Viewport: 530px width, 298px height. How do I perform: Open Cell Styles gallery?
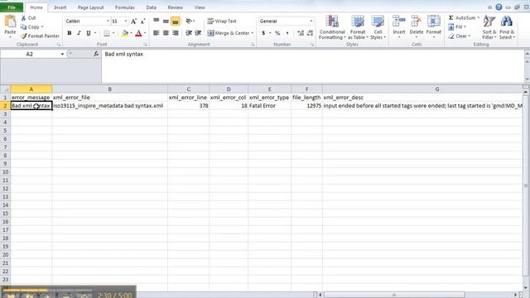pyautogui.click(x=378, y=27)
